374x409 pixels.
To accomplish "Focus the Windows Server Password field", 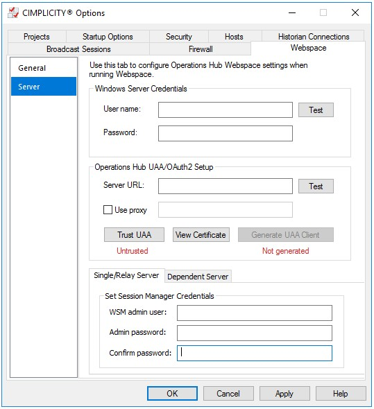I will pyautogui.click(x=226, y=134).
